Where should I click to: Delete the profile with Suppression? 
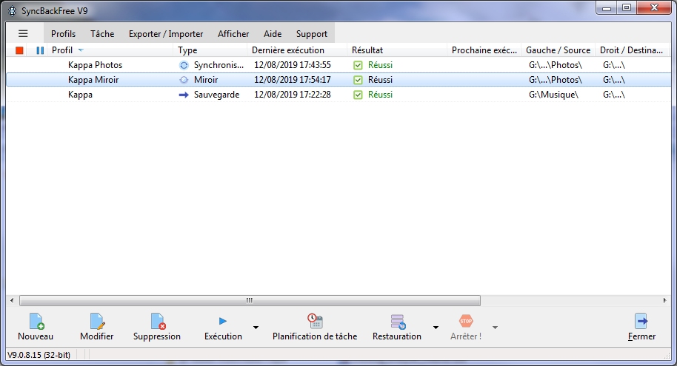click(157, 328)
